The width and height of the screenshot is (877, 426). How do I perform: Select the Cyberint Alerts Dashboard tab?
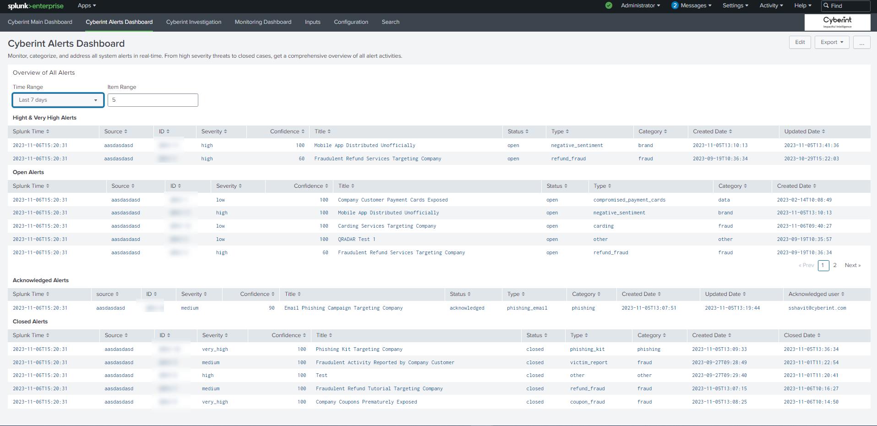pyautogui.click(x=119, y=22)
